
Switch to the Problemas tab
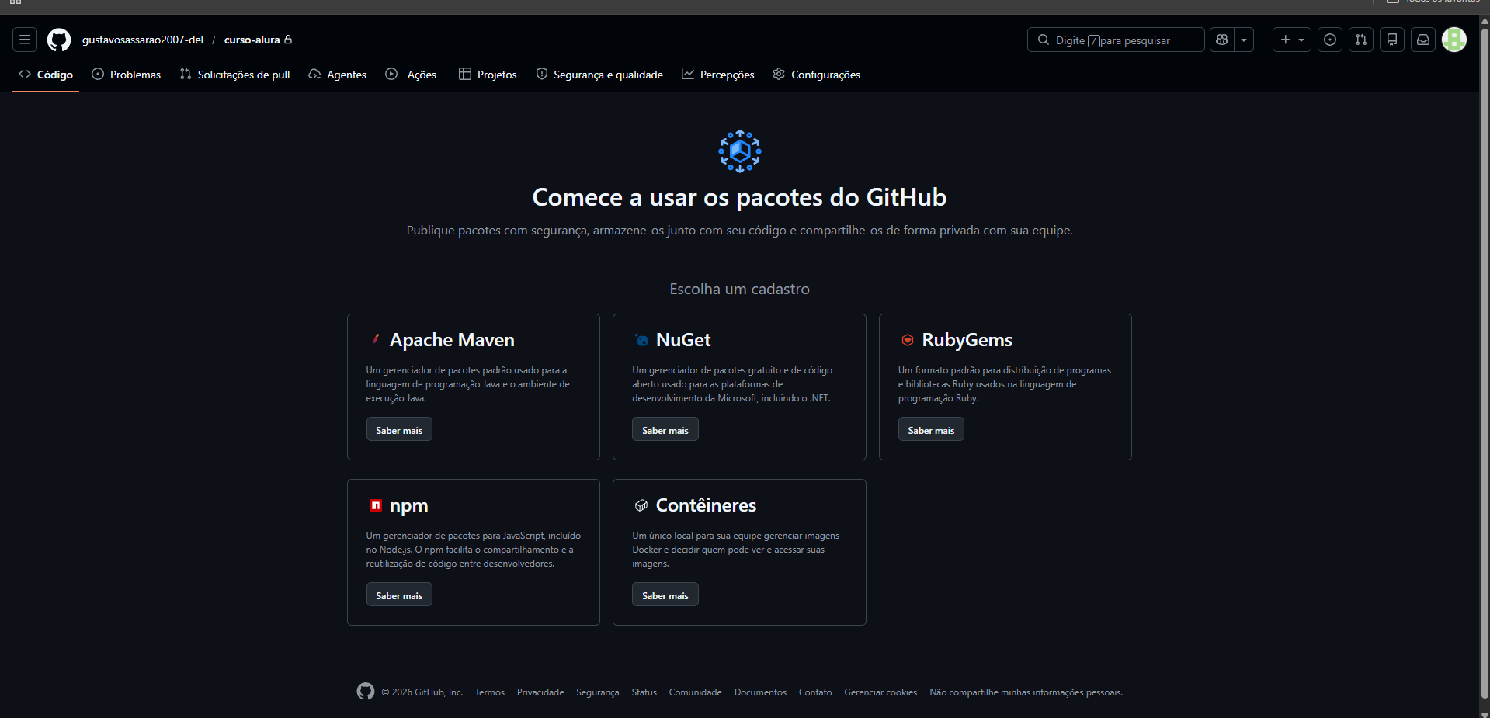tap(127, 75)
